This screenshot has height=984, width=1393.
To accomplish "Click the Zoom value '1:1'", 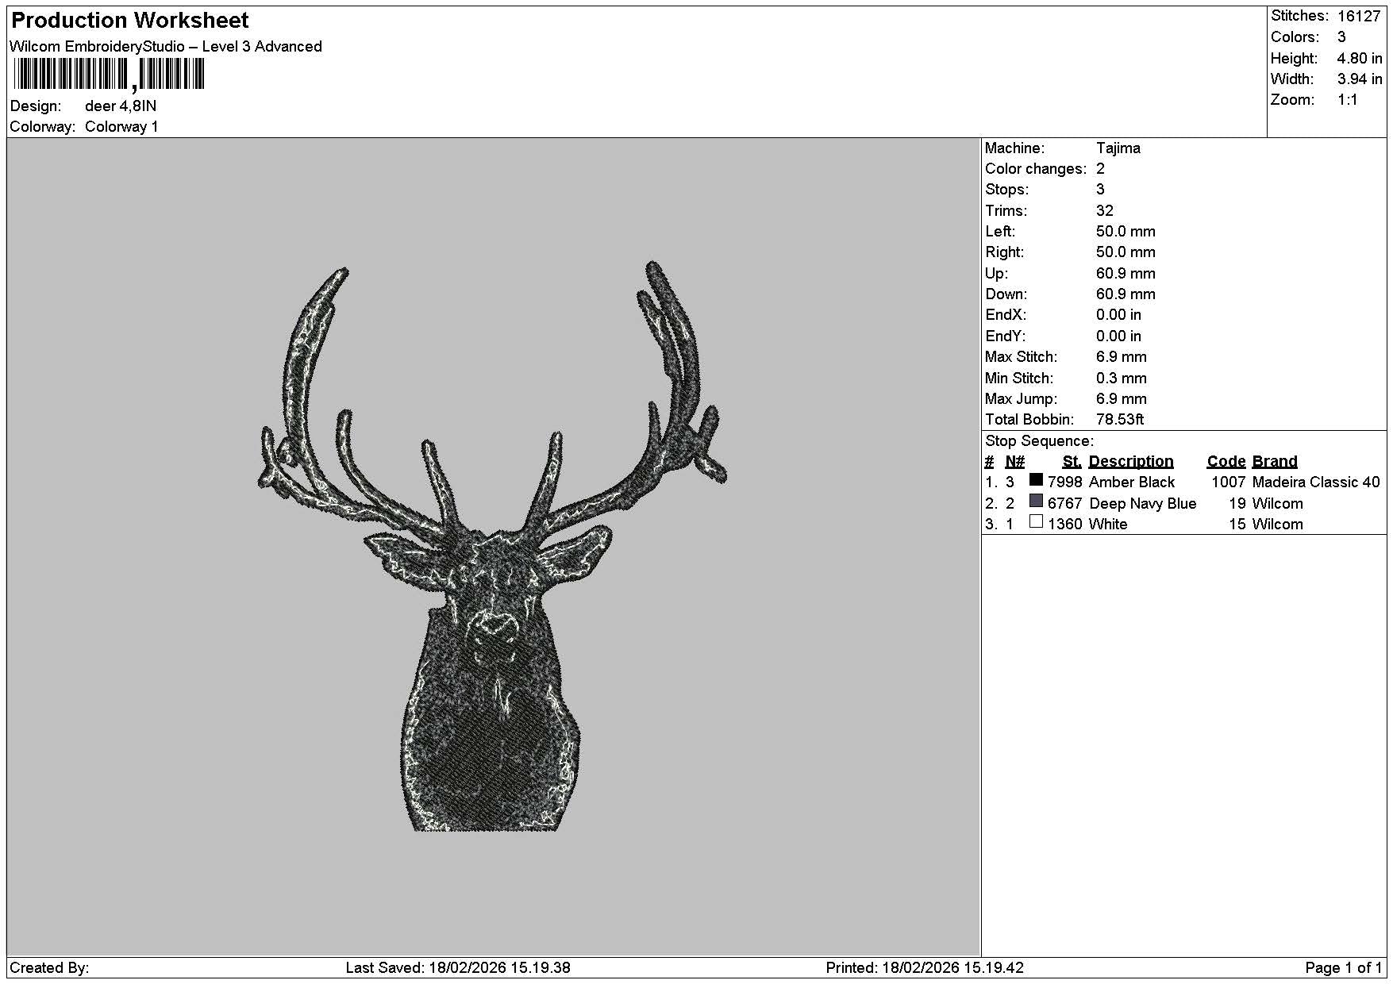I will tap(1348, 100).
